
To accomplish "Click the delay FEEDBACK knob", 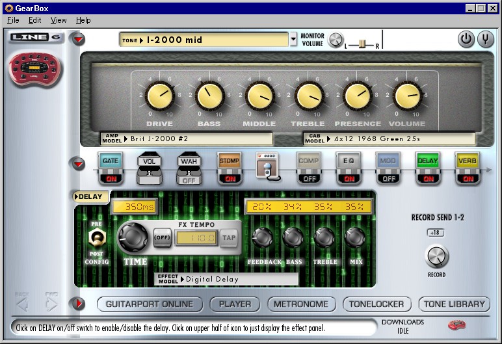I will (x=263, y=237).
